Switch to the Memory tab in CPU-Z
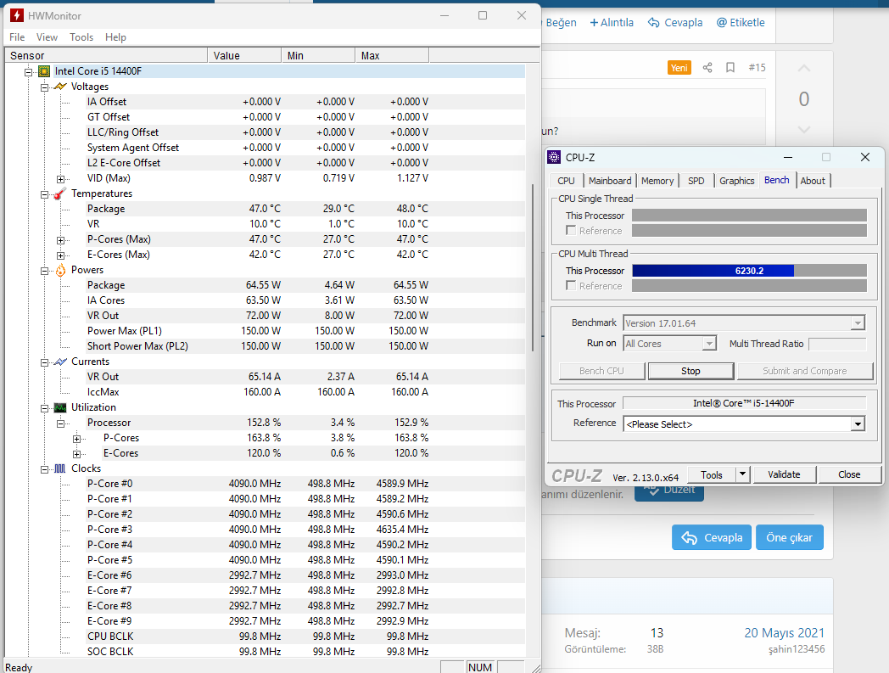 657,181
